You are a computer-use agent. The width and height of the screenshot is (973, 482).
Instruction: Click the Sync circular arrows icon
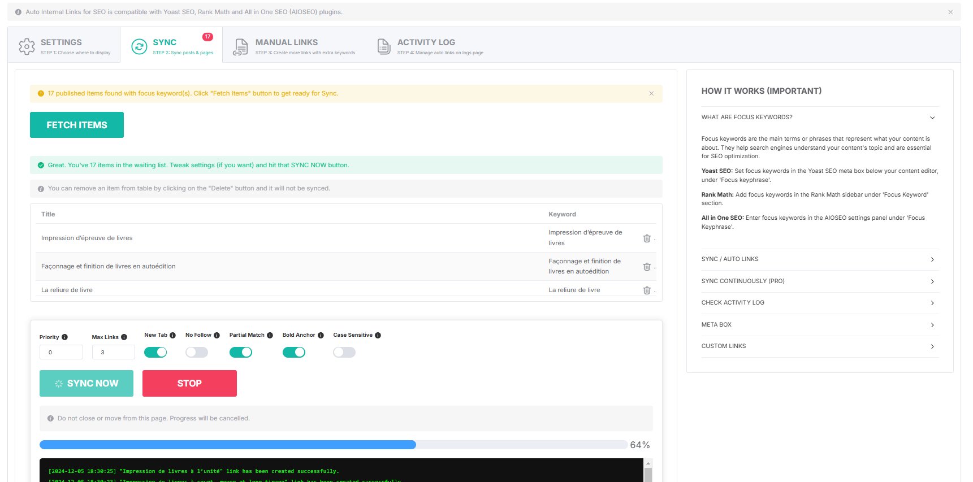tap(139, 46)
